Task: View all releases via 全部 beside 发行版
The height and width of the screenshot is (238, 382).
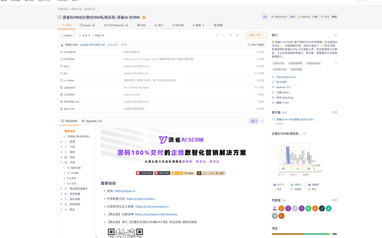Action: point(334,112)
